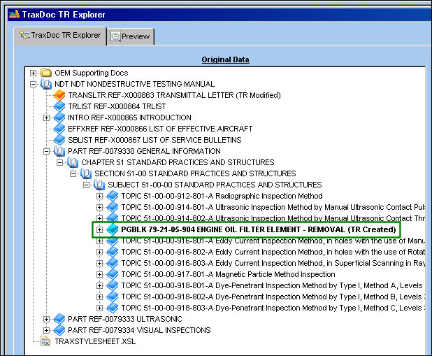
Task: Expand PART REF-0079334 Visual Inspections node
Action: tap(46, 331)
